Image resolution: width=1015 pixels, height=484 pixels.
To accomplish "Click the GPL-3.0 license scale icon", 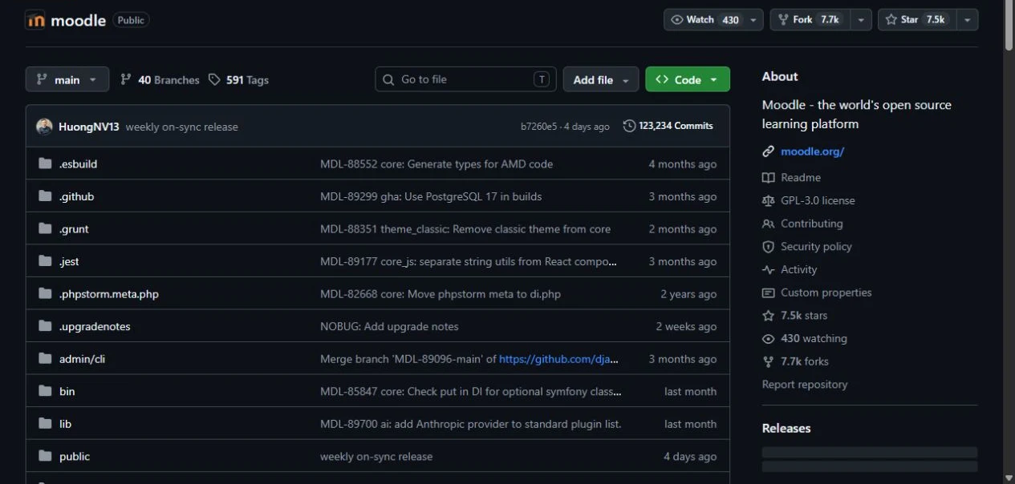I will [768, 200].
